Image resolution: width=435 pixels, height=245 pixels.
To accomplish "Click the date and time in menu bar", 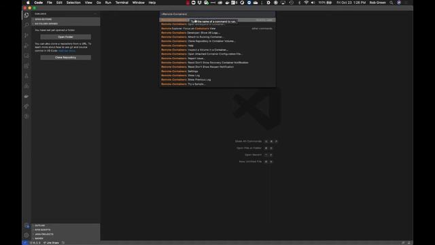I will pyautogui.click(x=351, y=3).
